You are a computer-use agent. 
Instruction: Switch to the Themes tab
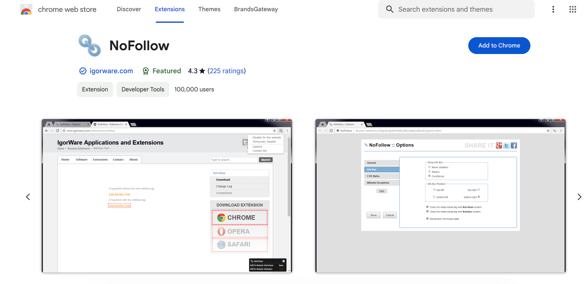click(209, 9)
